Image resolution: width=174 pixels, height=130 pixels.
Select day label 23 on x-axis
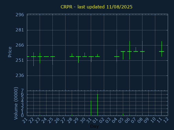[38, 120]
